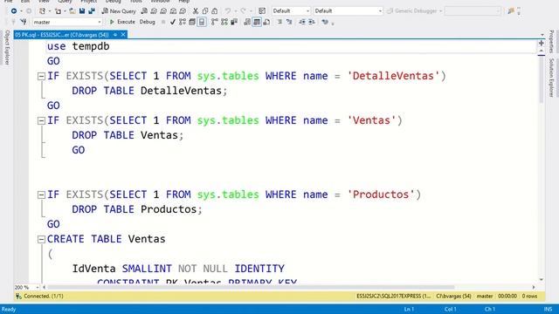
Task: Click the horizontal scrollbar thumb
Action: tap(251, 287)
